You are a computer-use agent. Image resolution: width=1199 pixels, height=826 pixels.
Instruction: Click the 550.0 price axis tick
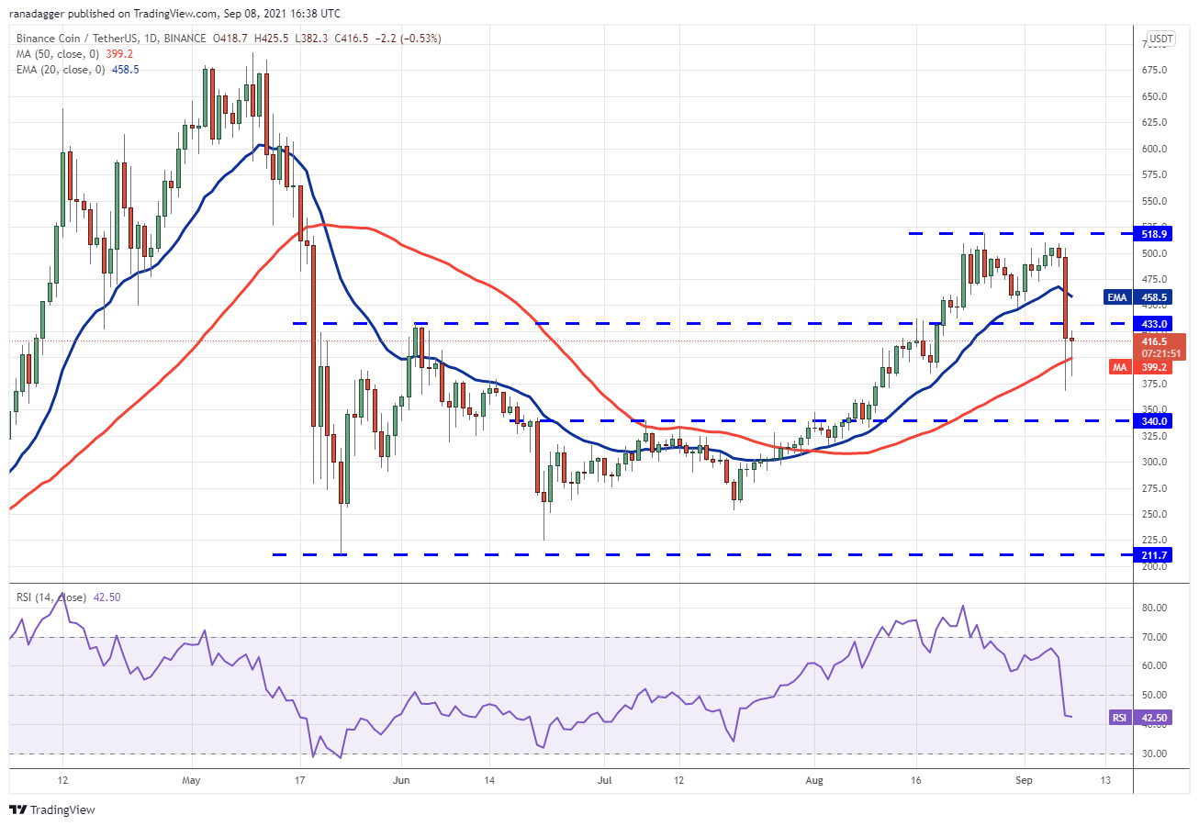click(x=1155, y=201)
